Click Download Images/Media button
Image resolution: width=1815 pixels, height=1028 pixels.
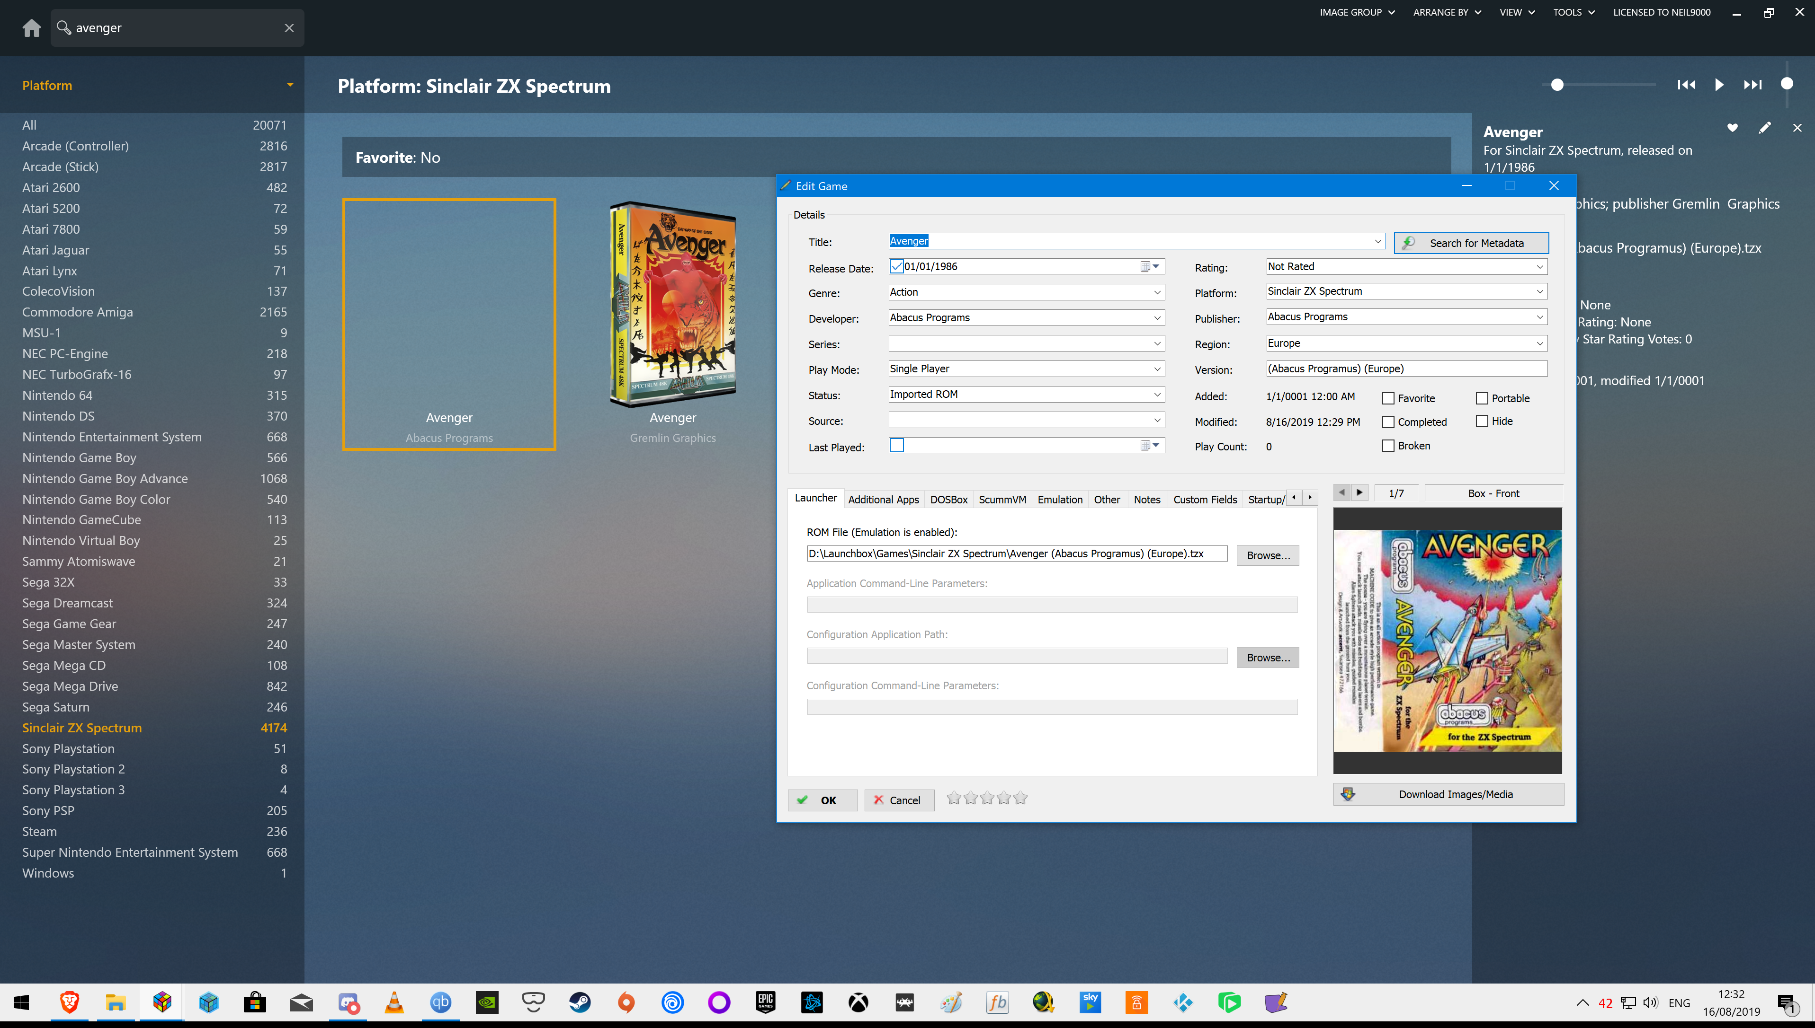pyautogui.click(x=1448, y=794)
